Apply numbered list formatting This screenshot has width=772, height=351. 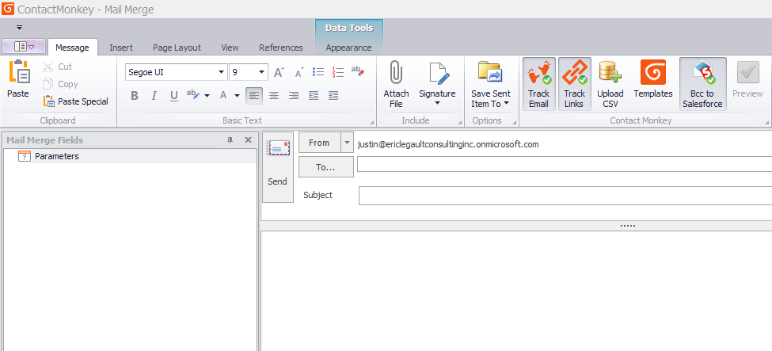click(x=338, y=72)
